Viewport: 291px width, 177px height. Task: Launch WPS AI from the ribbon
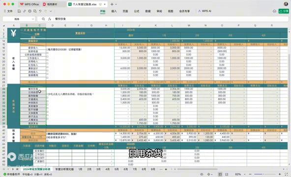pyautogui.click(x=204, y=11)
